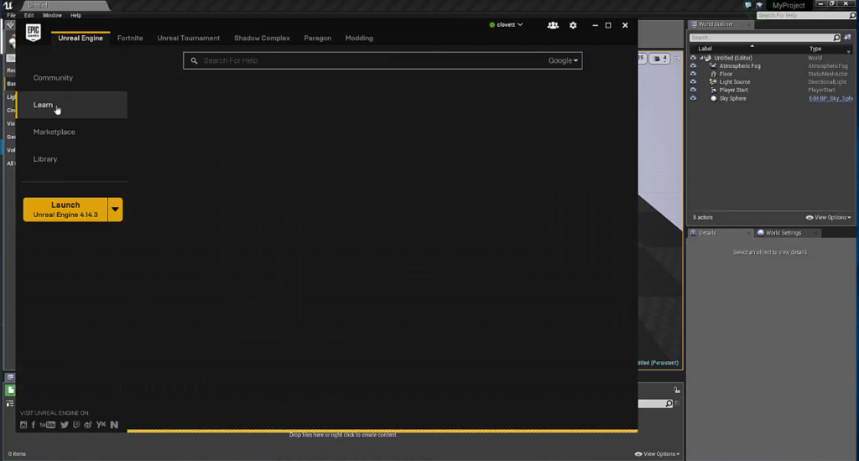Screen dimensions: 859x461
Task: Launch Unreal Engine 4.14.3
Action: tap(65, 210)
